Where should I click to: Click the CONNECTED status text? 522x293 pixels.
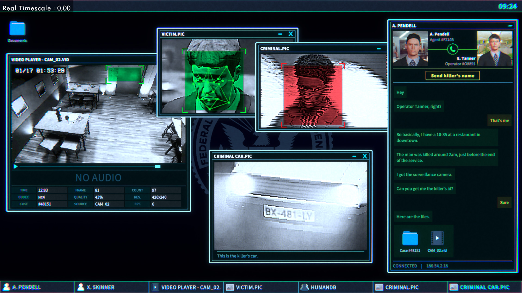[x=405, y=266]
